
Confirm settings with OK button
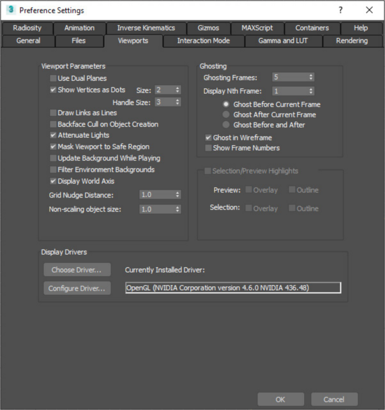(281, 399)
